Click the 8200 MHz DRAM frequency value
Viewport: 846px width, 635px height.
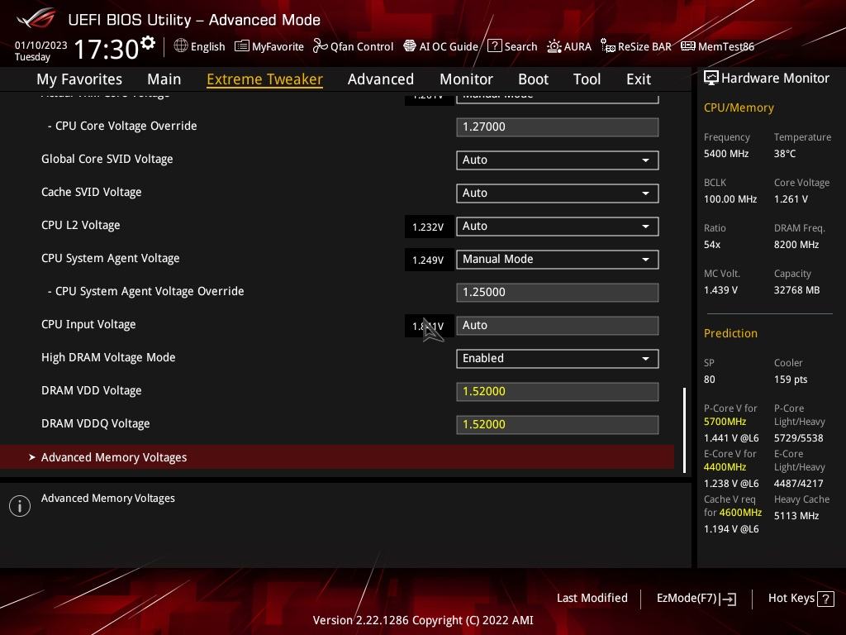tap(796, 245)
